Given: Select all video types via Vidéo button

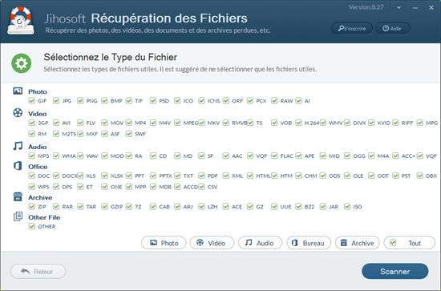Looking at the screenshot, I should (x=212, y=243).
